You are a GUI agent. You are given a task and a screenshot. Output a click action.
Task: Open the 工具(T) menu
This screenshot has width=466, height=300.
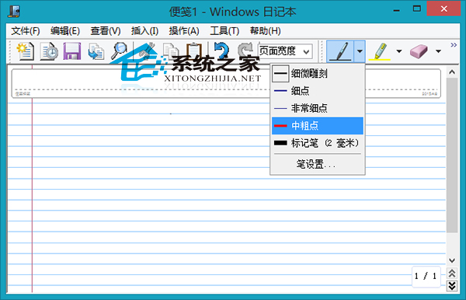[224, 30]
